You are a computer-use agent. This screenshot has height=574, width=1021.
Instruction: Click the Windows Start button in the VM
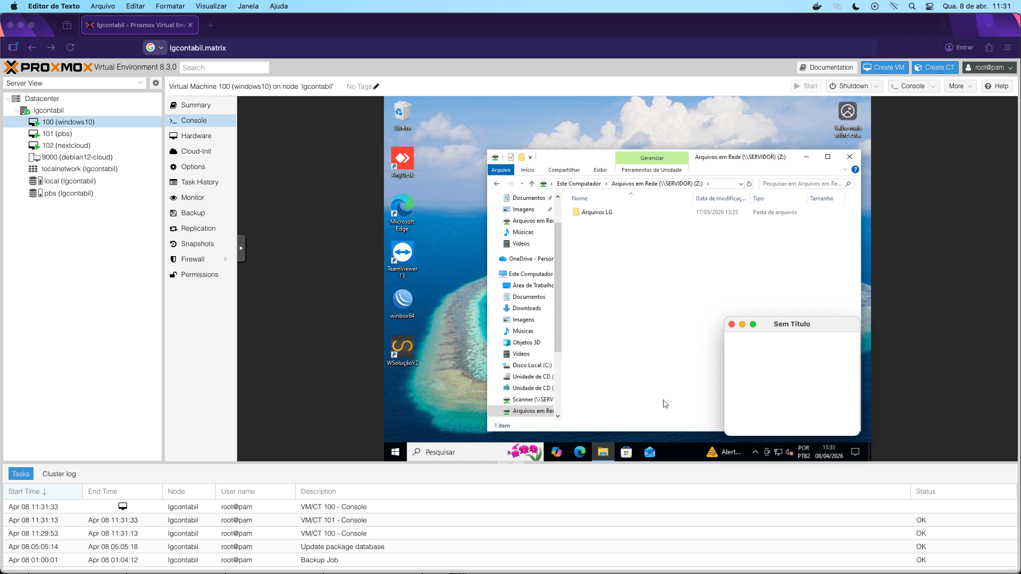395,452
